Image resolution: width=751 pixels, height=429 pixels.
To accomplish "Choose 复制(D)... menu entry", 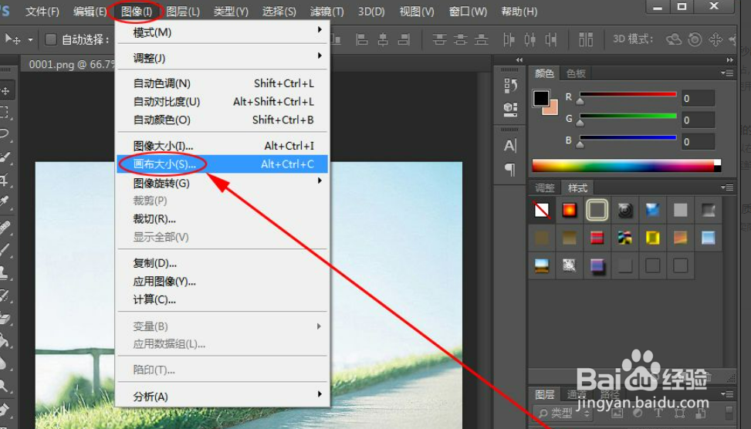I will coord(222,263).
